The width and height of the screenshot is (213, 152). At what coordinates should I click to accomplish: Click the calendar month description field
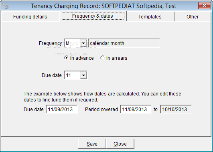[124, 43]
